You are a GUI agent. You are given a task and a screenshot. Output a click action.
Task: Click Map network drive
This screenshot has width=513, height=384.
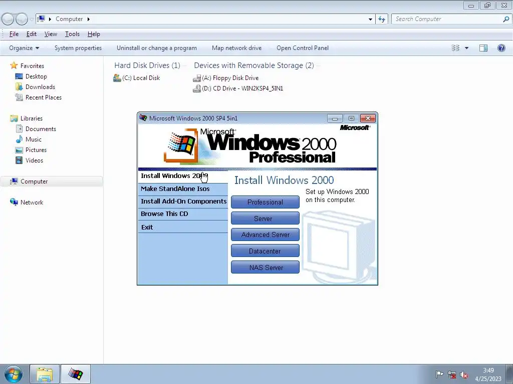click(x=236, y=48)
